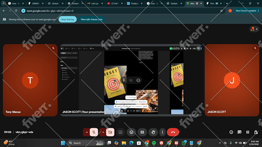Raise your hand in the call
This screenshot has height=147, width=262.
[x=153, y=132]
